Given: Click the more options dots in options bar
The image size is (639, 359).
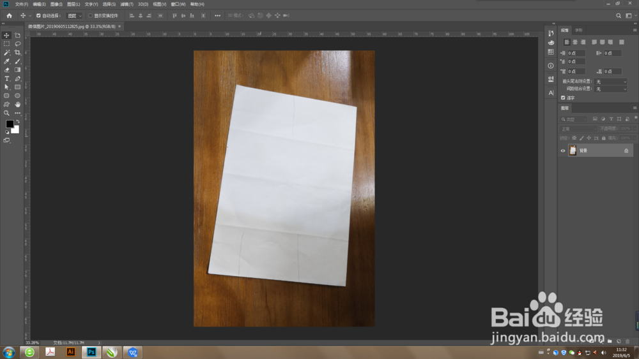Looking at the screenshot, I should click(218, 16).
